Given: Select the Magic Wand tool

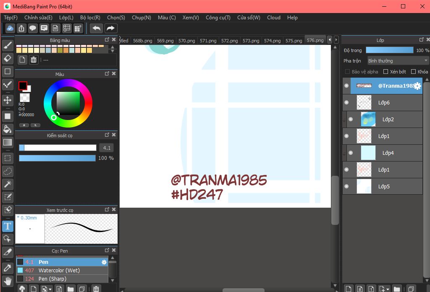Looking at the screenshot, I should (x=8, y=184).
